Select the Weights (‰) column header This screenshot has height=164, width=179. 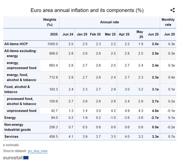pyautogui.click(x=50, y=22)
